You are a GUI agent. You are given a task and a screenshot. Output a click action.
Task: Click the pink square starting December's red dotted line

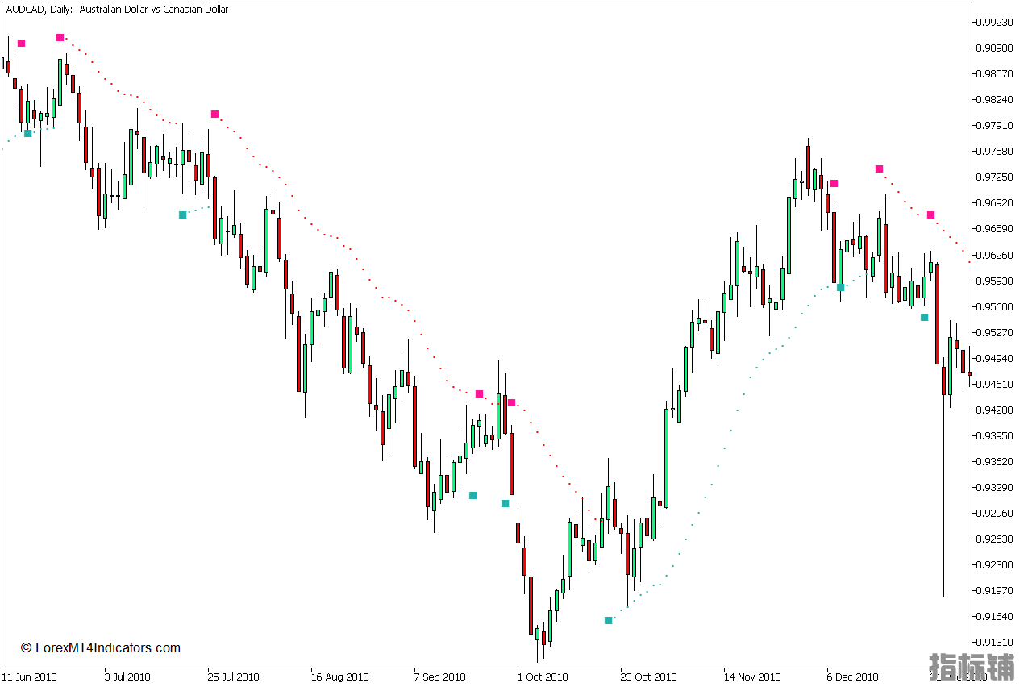(879, 169)
